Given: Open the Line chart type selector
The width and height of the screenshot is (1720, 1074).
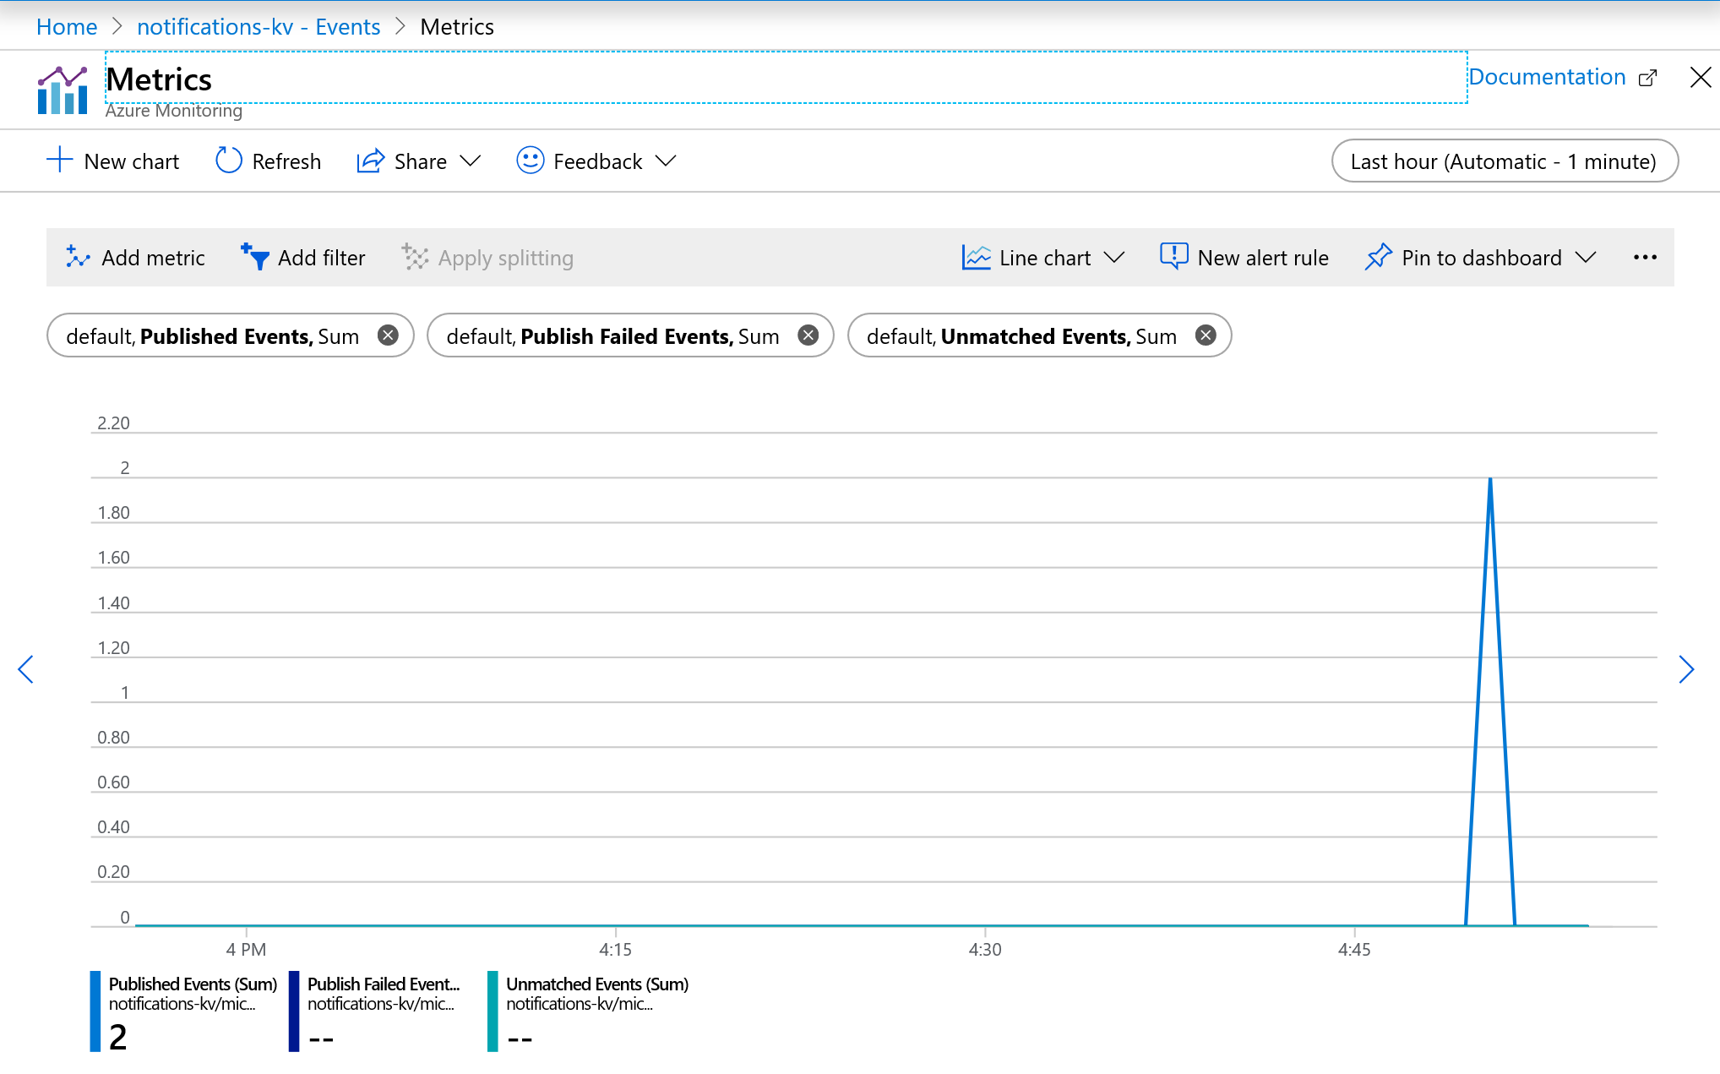Looking at the screenshot, I should (x=1040, y=258).
